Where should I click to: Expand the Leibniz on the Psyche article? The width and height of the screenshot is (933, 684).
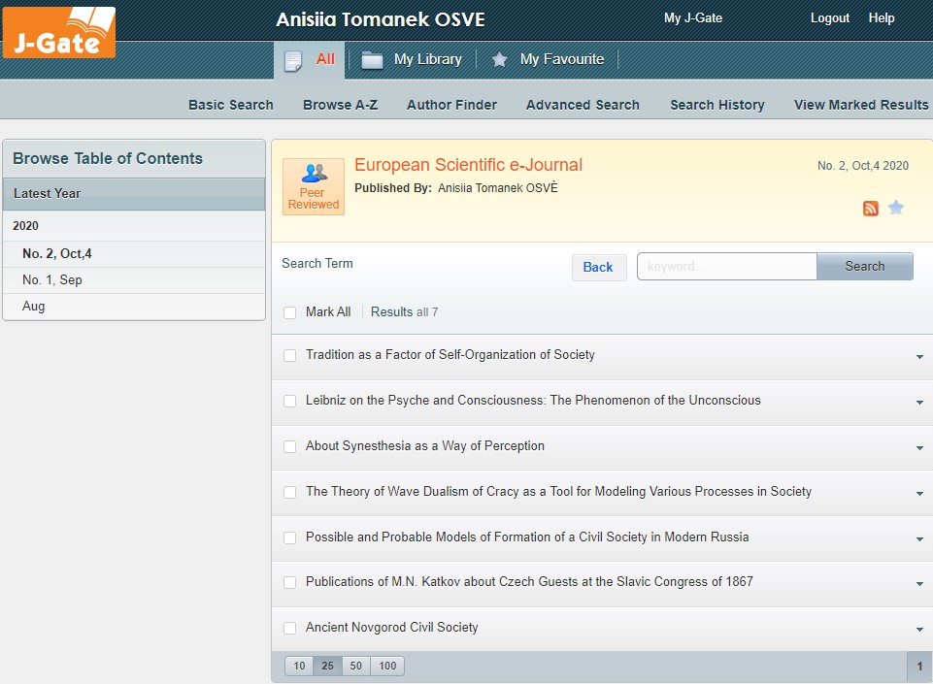919,403
